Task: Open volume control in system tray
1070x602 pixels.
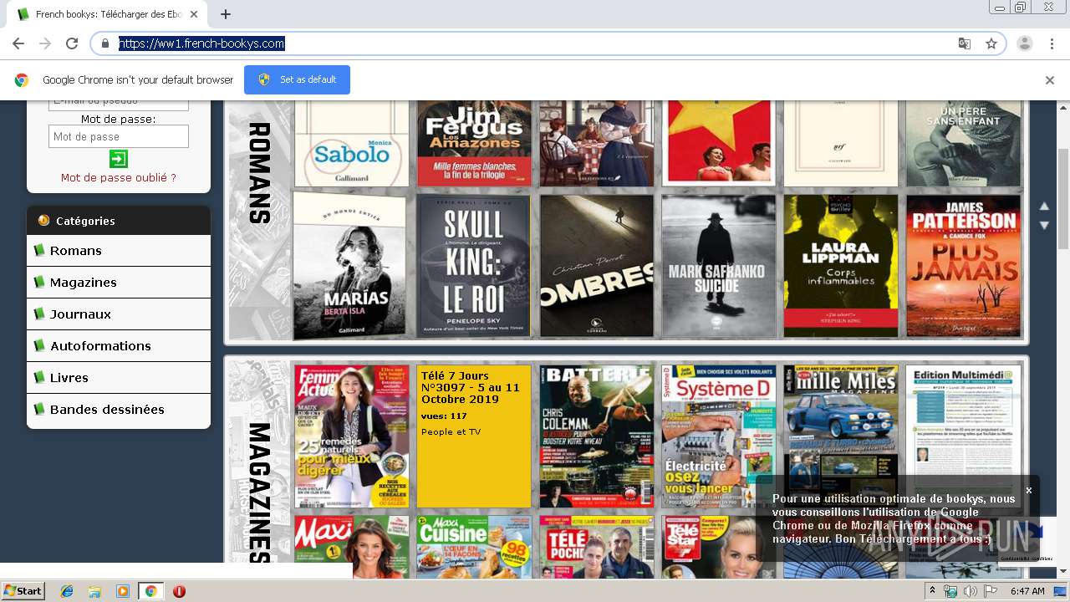Action: (970, 591)
